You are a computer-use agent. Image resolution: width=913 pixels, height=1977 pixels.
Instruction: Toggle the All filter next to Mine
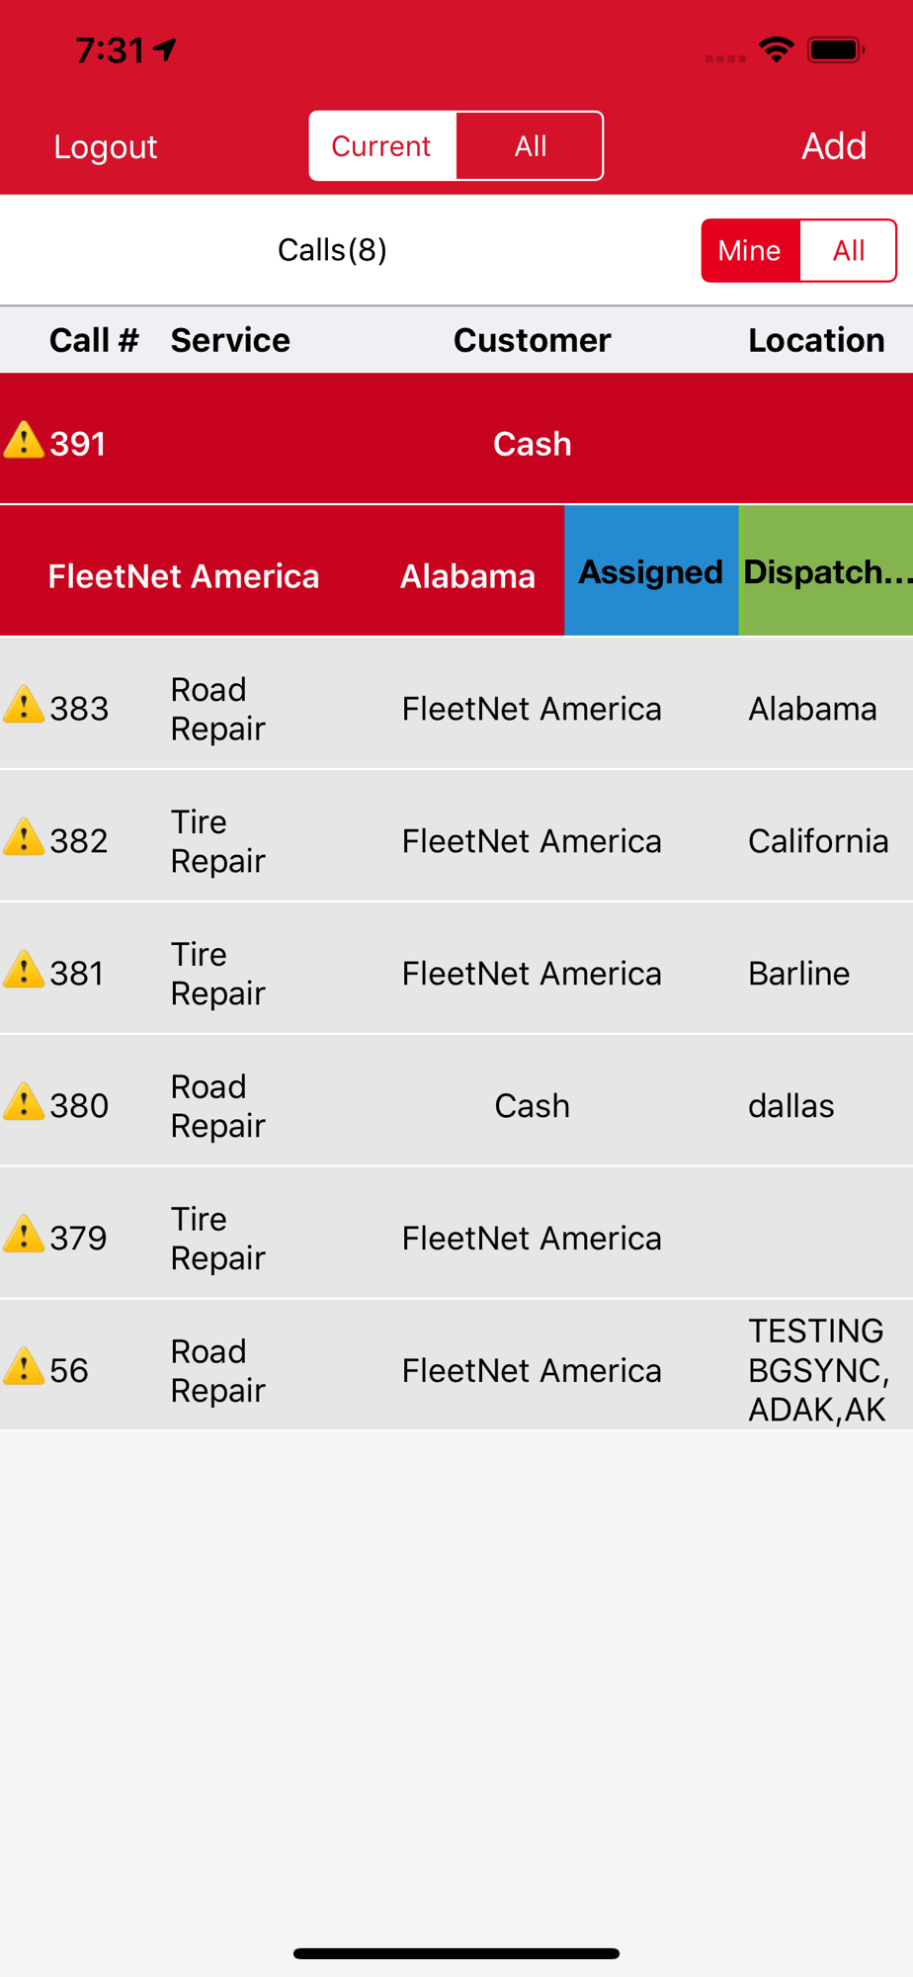click(849, 250)
